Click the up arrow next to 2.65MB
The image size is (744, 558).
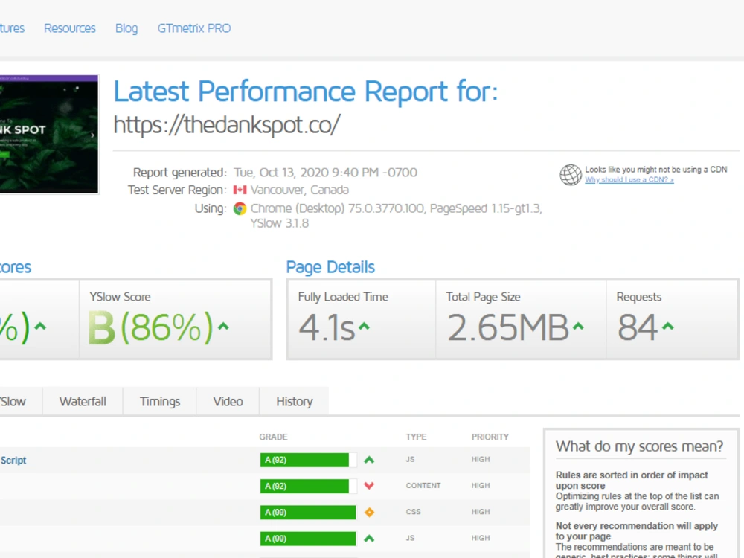pos(578,326)
